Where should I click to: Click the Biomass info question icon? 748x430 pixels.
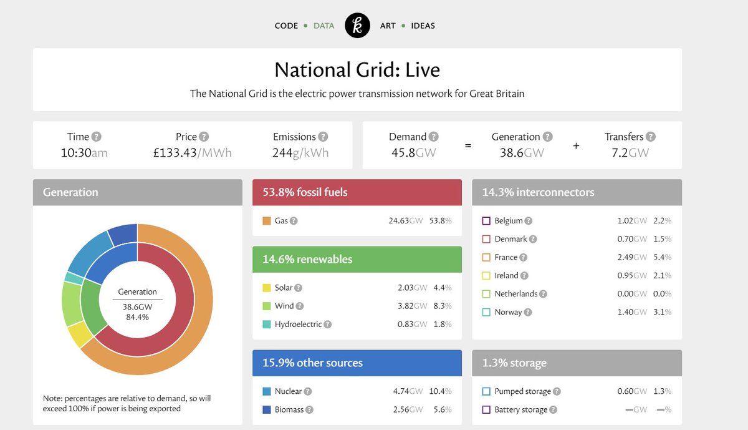point(309,410)
